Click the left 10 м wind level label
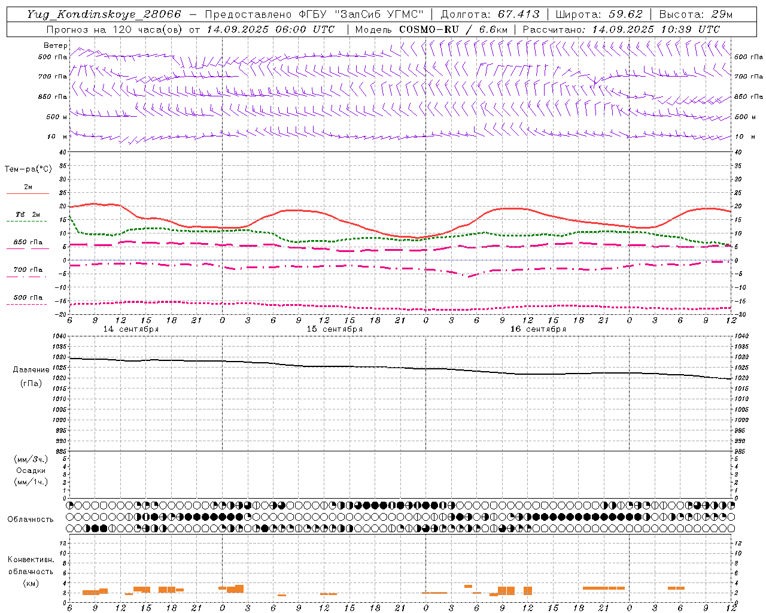The height and width of the screenshot is (613, 766). 57,136
